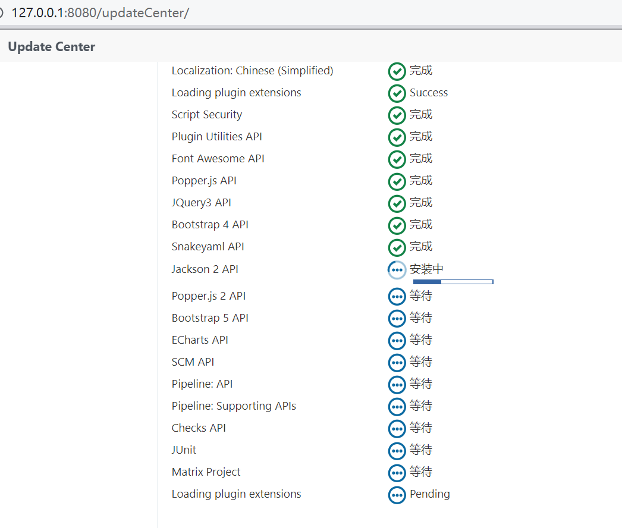Click the Success check icon for Loading plugin extensions

(397, 93)
